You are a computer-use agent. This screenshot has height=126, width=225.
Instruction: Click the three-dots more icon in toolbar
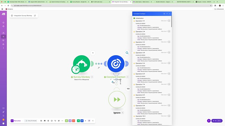click(62, 121)
